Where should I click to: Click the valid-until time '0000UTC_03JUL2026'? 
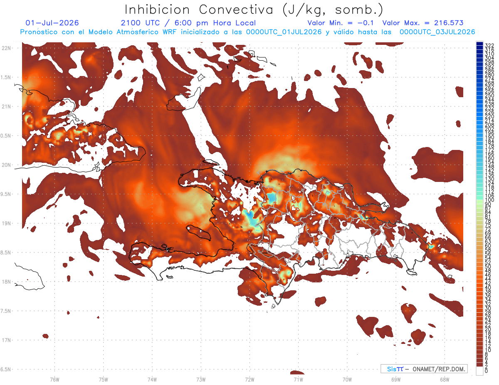437,32
